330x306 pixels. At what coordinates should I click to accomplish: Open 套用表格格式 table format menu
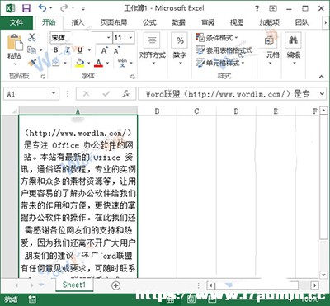(224, 50)
